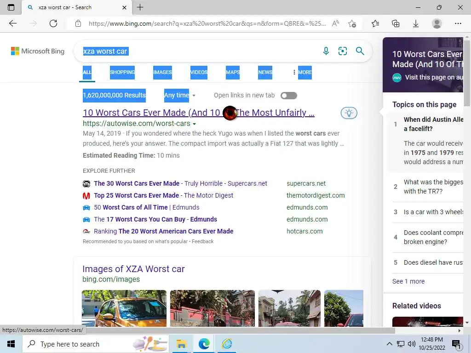This screenshot has width=471, height=353.
Task: Open the Favorites list
Action: click(375, 23)
